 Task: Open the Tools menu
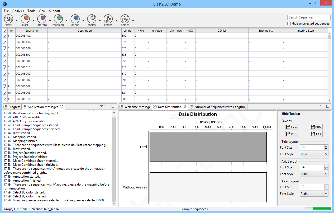pyautogui.click(x=31, y=11)
